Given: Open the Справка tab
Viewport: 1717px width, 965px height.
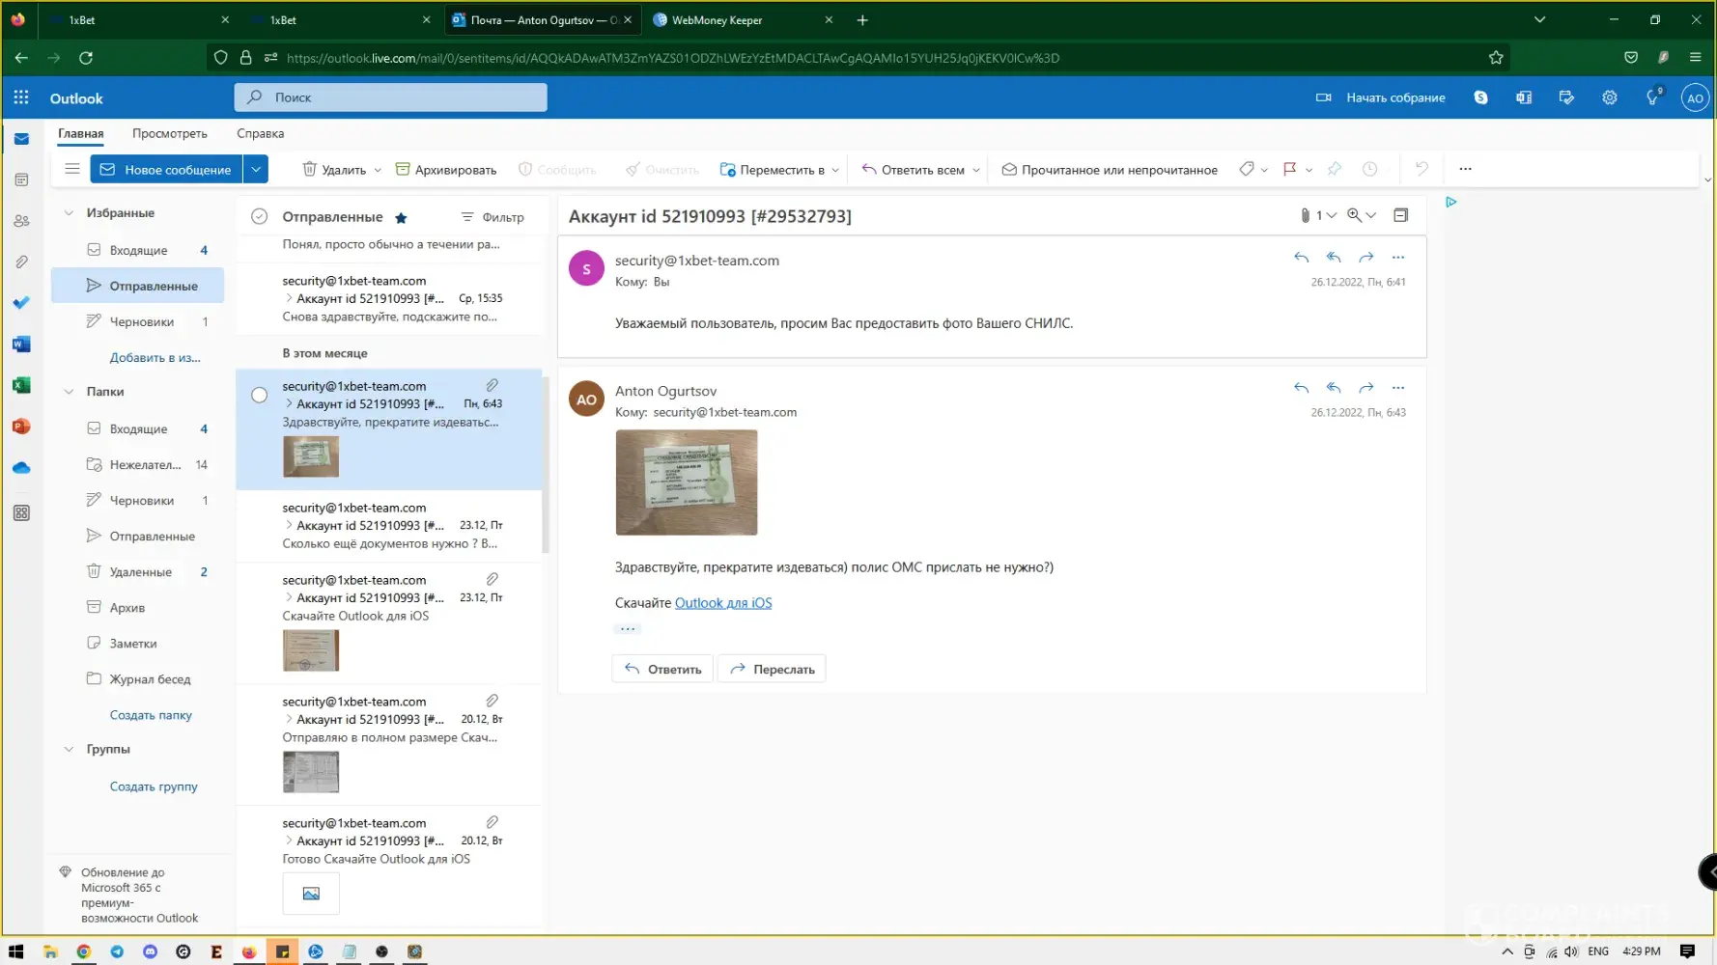Looking at the screenshot, I should click(x=260, y=134).
